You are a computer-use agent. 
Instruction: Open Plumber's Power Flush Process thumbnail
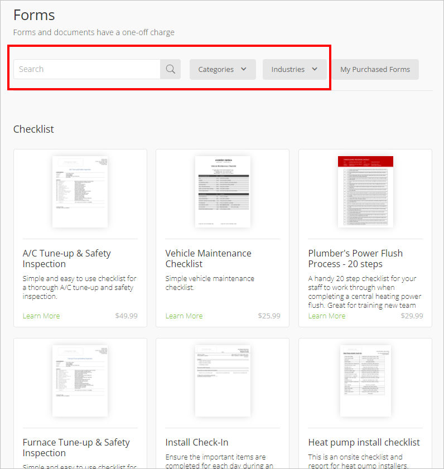(365, 192)
